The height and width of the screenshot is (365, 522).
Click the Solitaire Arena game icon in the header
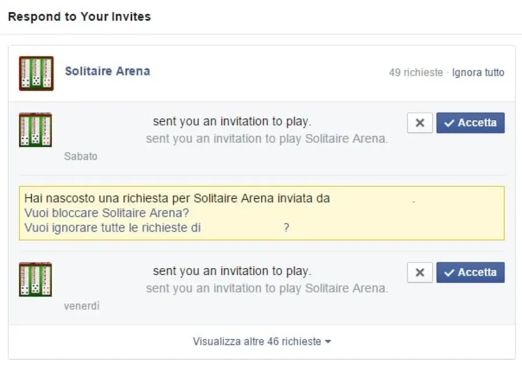(35, 71)
